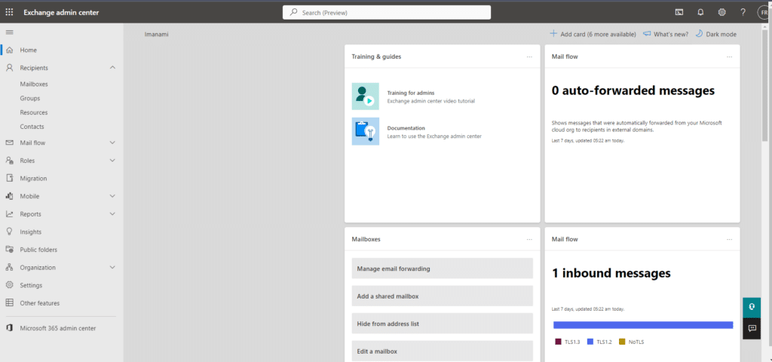The width and height of the screenshot is (772, 362).
Task: Select Contacts under Recipients
Action: click(x=32, y=127)
